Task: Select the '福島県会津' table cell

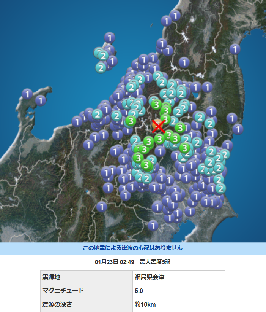Action: (179, 277)
